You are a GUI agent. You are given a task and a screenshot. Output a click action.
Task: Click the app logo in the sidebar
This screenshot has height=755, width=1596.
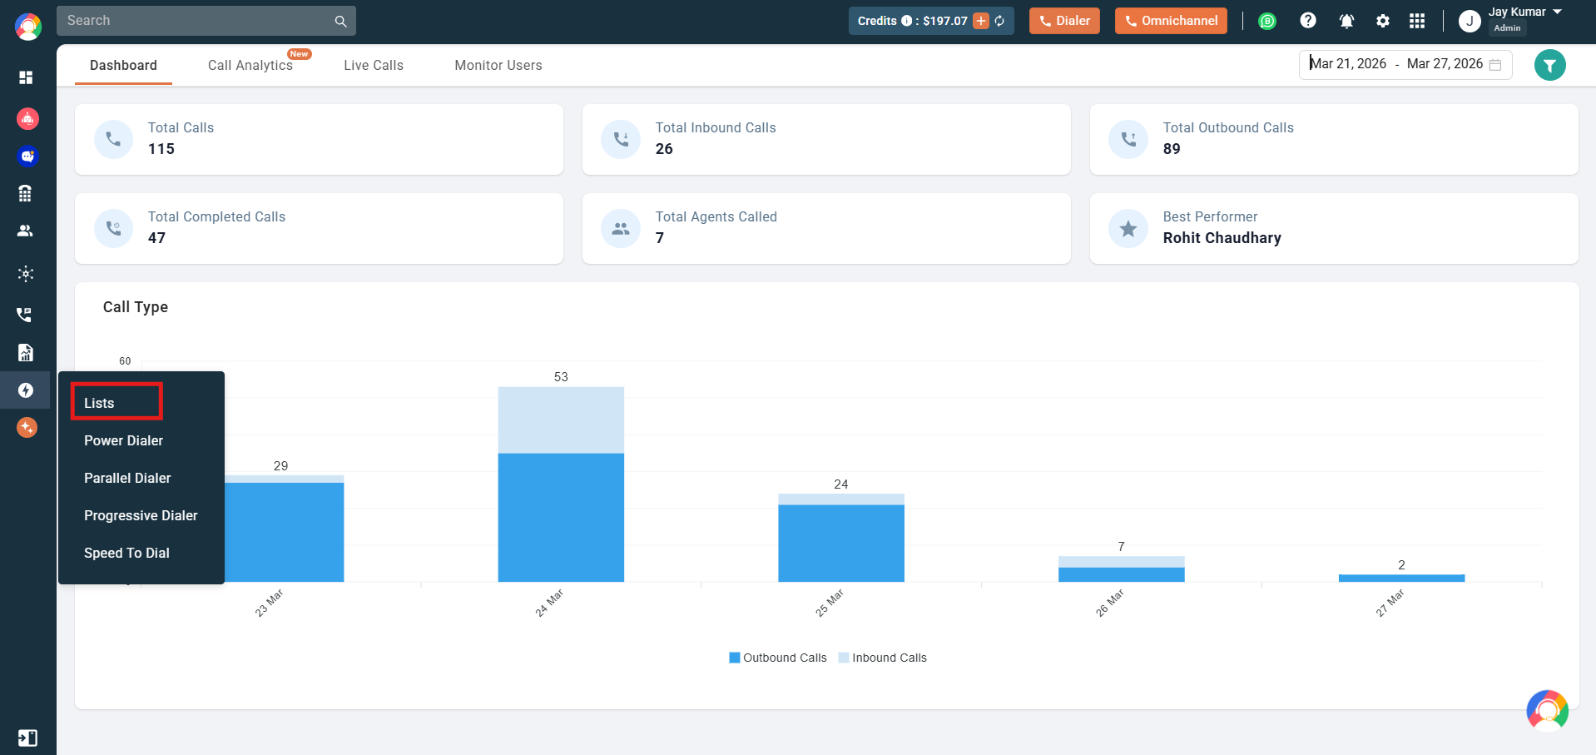coord(28,27)
